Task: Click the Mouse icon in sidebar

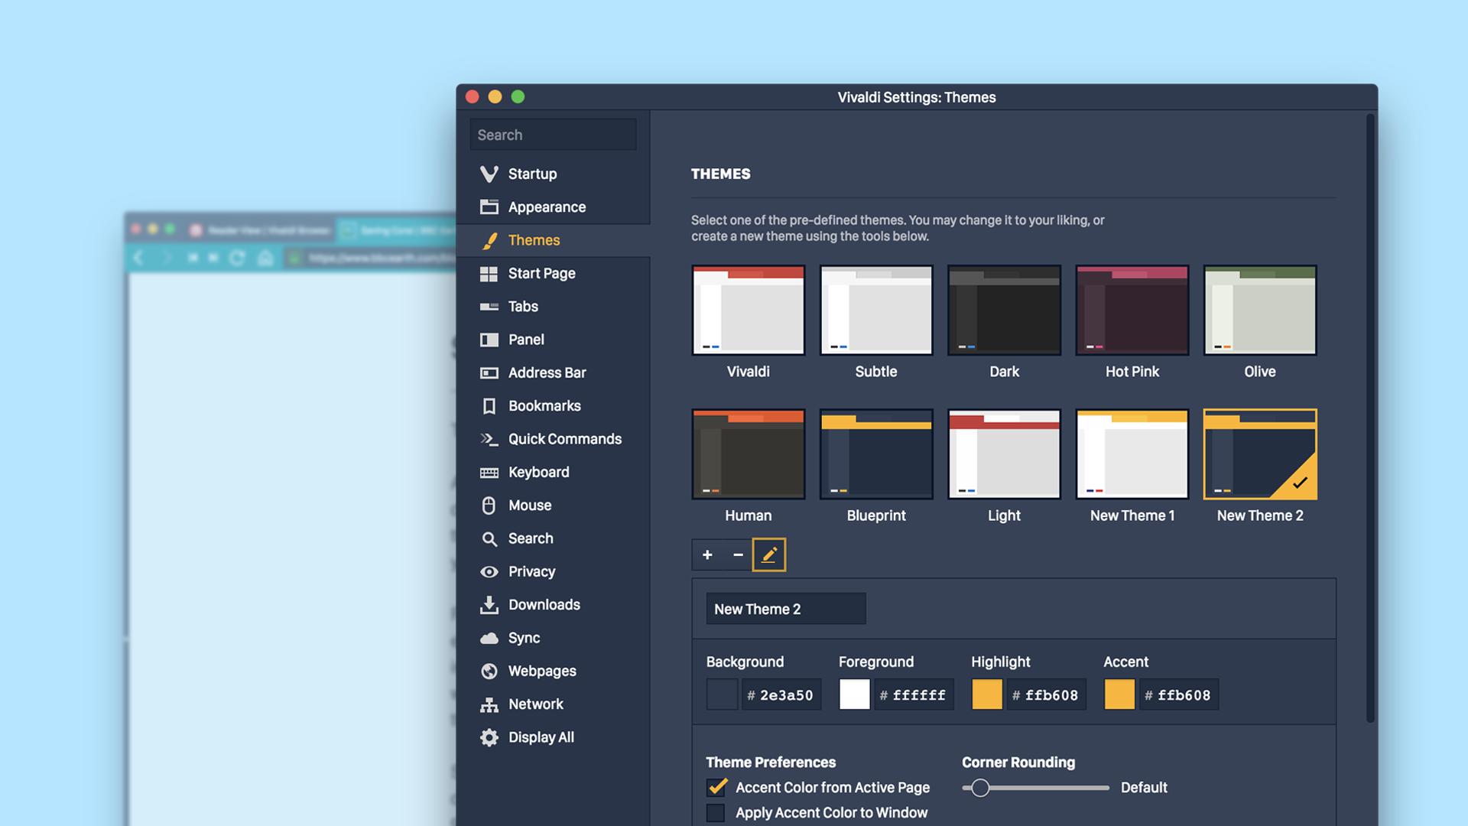Action: click(489, 505)
